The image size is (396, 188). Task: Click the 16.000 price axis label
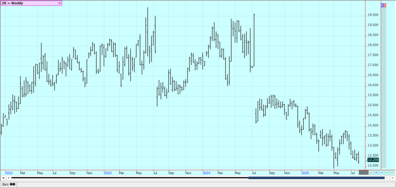pos(373,85)
